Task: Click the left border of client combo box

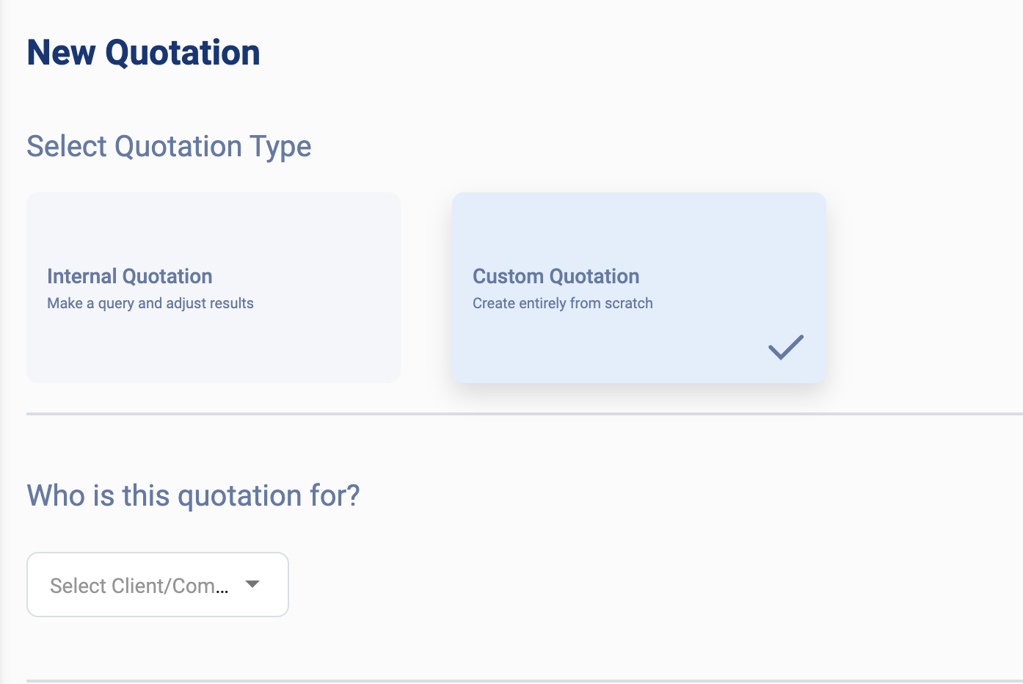Action: pyautogui.click(x=27, y=584)
